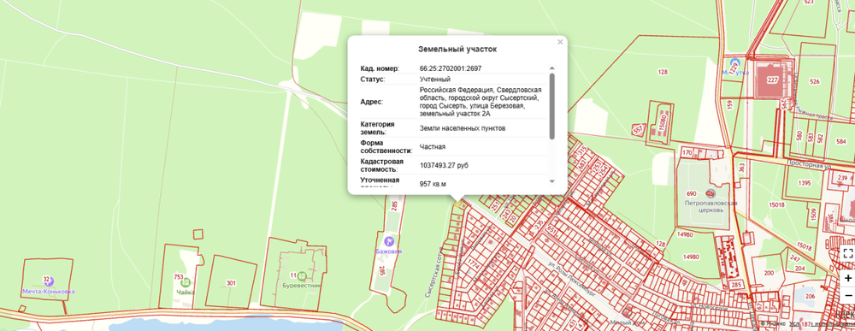Image resolution: width=855 pixels, height=331 pixels.
Task: Click the address text with улица Березовая
Action: (481, 102)
